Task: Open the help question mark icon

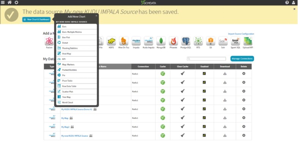Action: (287, 3)
